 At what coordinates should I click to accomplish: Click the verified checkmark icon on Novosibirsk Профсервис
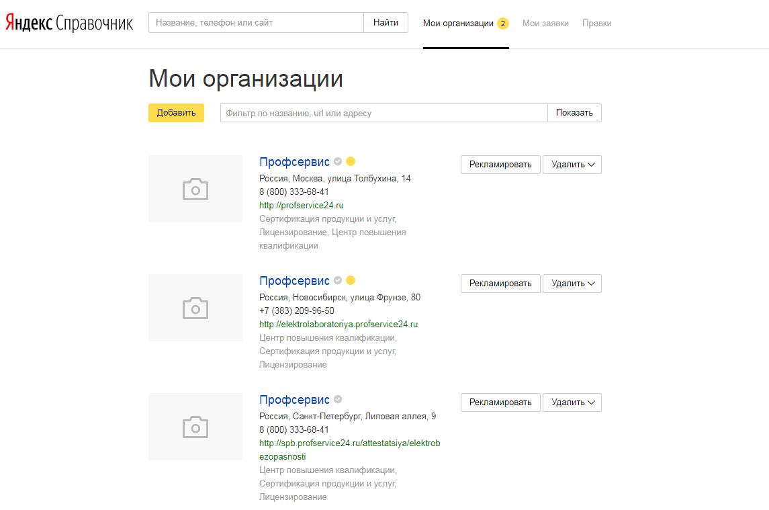pyautogui.click(x=338, y=280)
